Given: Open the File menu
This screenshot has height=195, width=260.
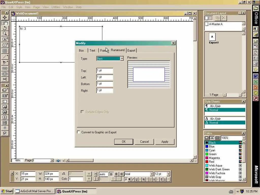Looking at the screenshot, I should [x=4, y=7].
